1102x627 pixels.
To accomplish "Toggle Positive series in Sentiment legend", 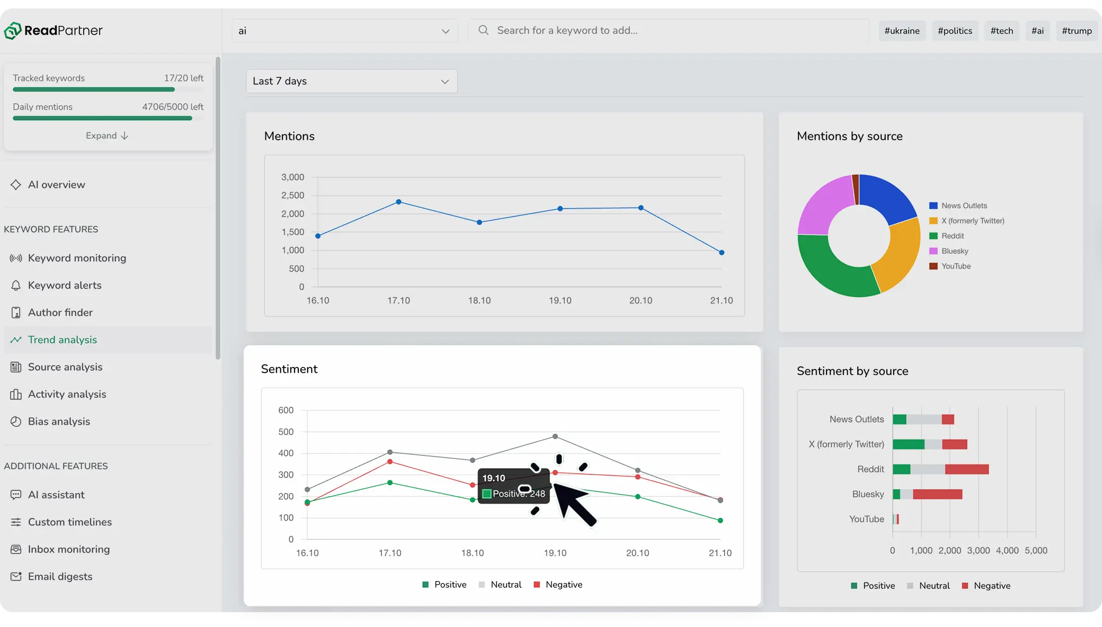I will click(x=444, y=585).
